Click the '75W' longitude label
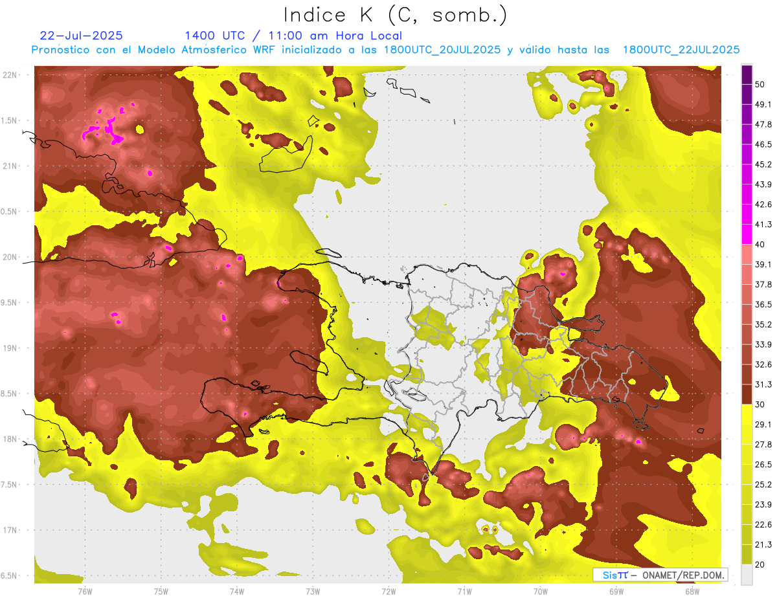Viewport: 777px width, 600px height. click(x=161, y=592)
